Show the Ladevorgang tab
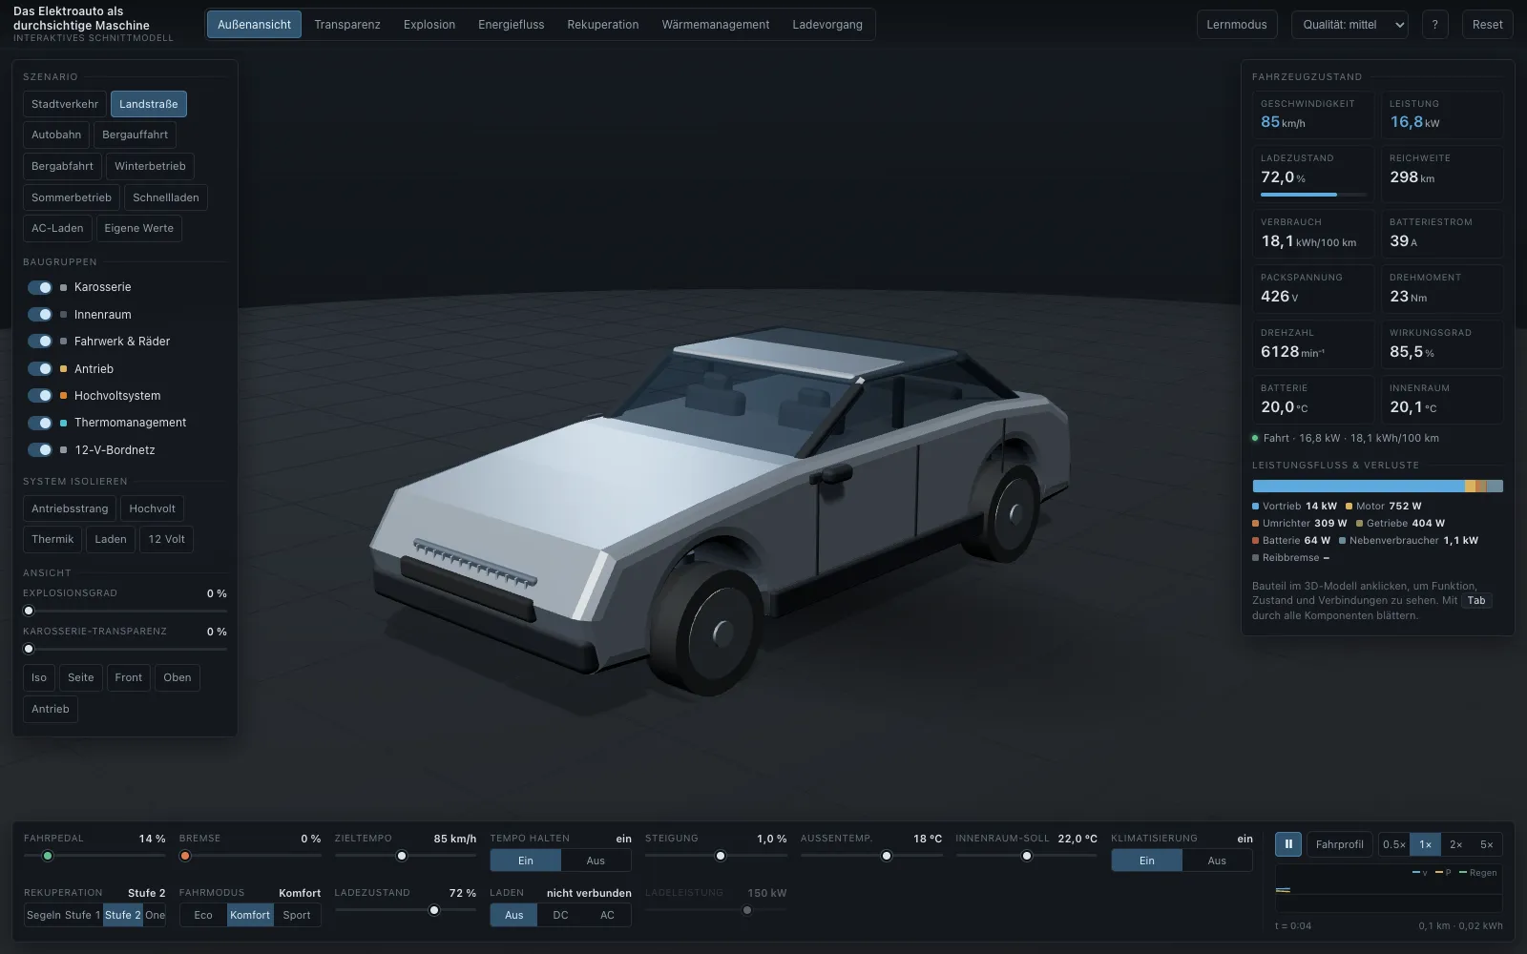The image size is (1527, 954). tap(827, 25)
